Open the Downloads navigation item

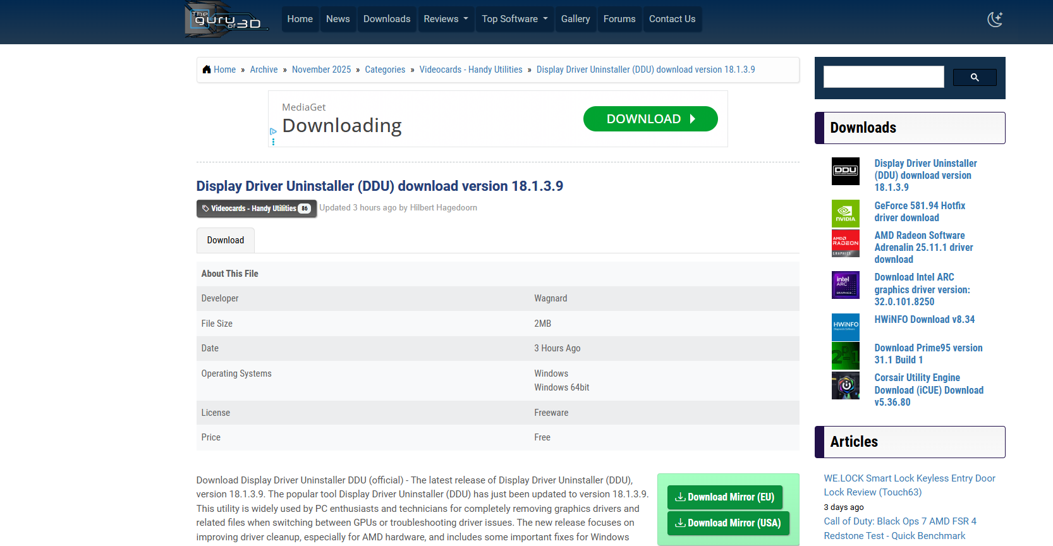[387, 19]
